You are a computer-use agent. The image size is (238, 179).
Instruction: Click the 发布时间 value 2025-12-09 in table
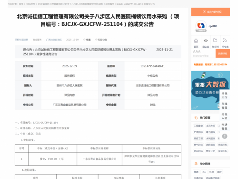tap(69, 66)
